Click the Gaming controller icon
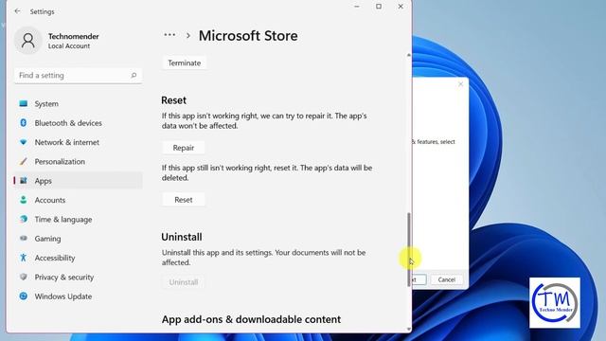Viewport: 606px width, 341px height. click(x=23, y=238)
